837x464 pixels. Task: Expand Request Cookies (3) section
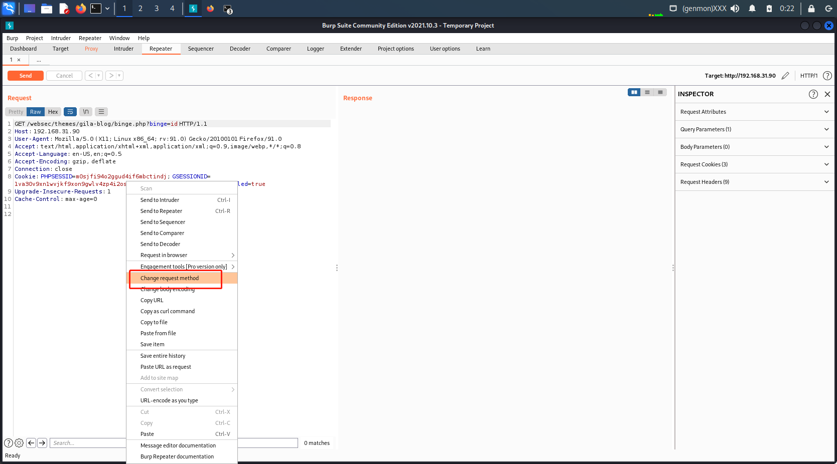pos(755,164)
